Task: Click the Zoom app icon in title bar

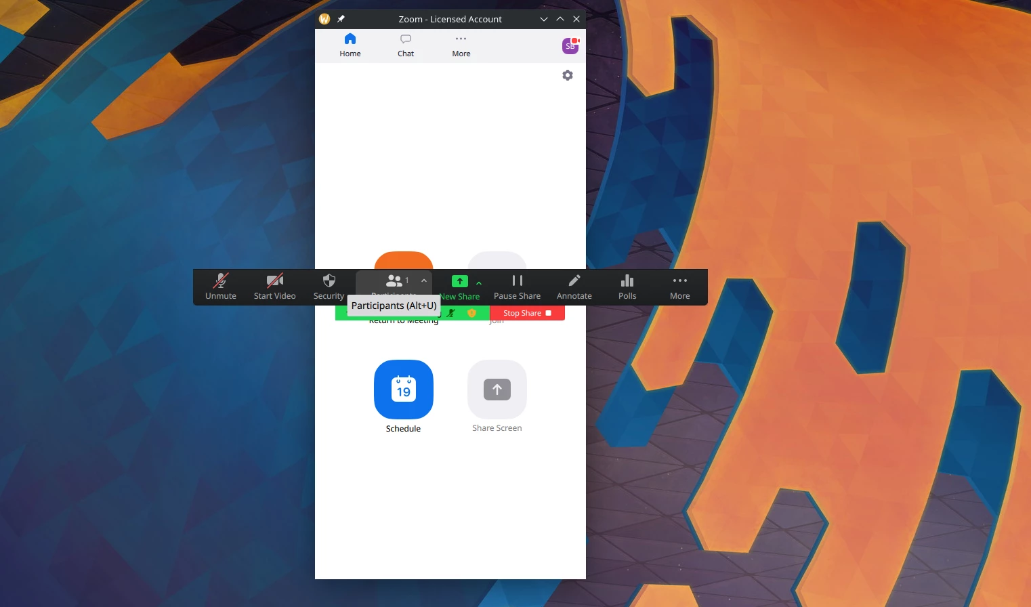Action: (324, 19)
